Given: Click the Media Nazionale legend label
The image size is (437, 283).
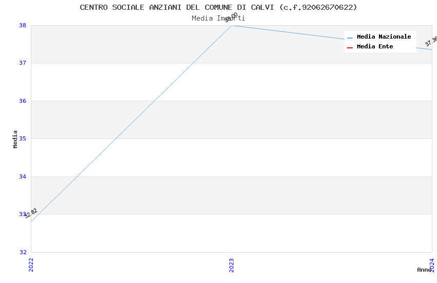Looking at the screenshot, I should click(384, 37).
